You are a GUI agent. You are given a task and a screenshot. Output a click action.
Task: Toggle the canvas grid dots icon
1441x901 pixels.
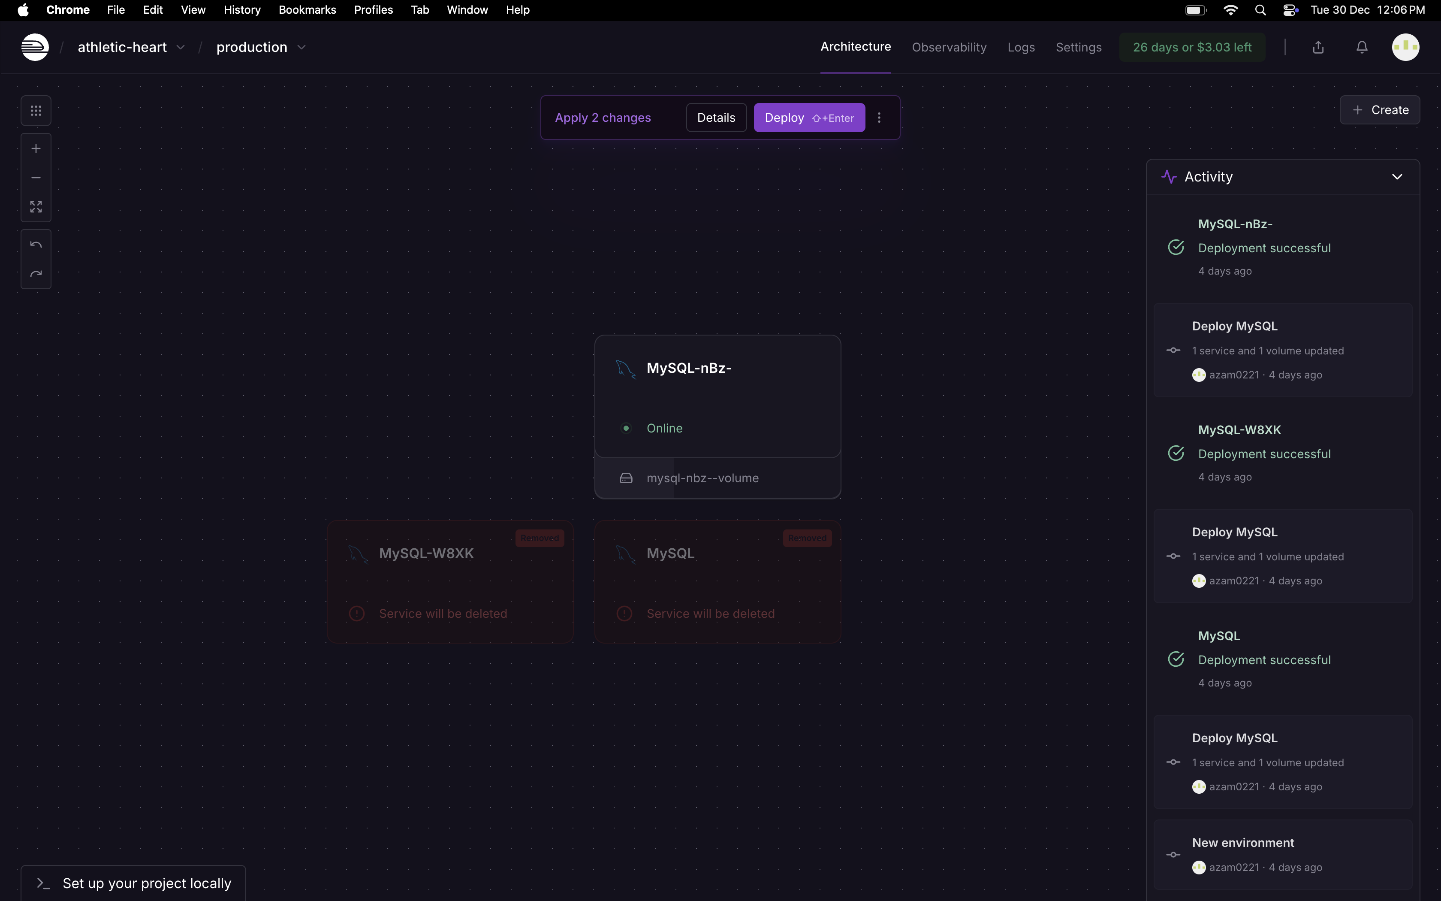tap(36, 111)
